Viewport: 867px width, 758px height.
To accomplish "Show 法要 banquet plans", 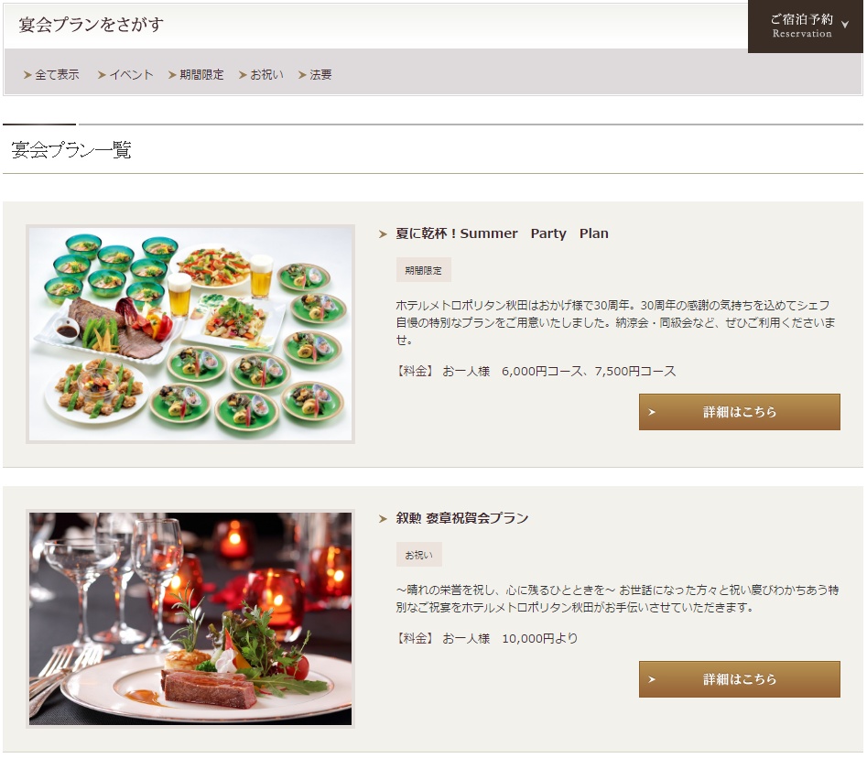I will (x=315, y=75).
